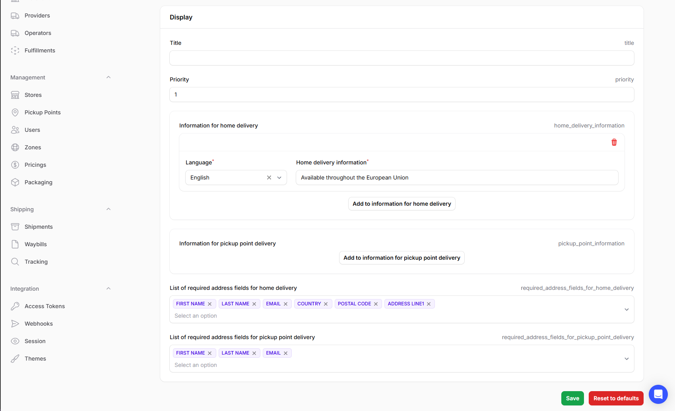Click the Access Tokens key icon
Viewport: 675px width, 411px height.
[15, 306]
